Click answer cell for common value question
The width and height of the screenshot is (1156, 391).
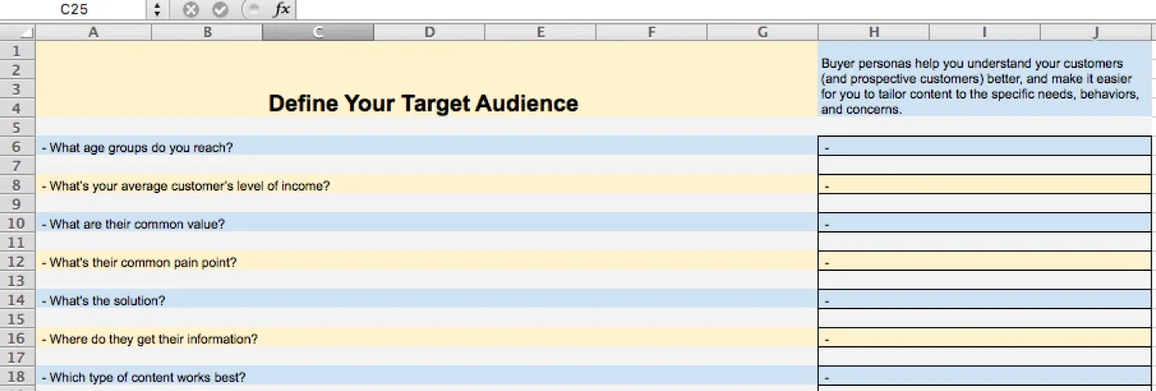pos(985,223)
